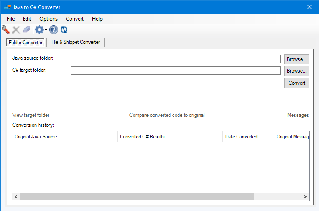The width and height of the screenshot is (319, 211).
Task: Open the File menu
Action: tap(11, 19)
